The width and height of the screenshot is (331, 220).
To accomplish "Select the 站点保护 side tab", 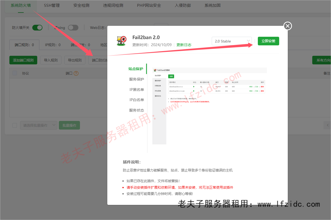I will (x=136, y=69).
